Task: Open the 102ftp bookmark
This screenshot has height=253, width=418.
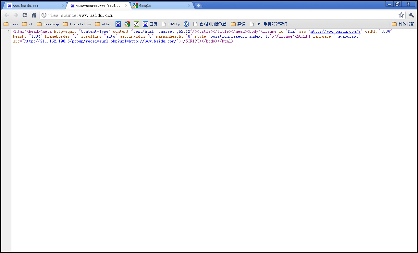Action: (171, 24)
